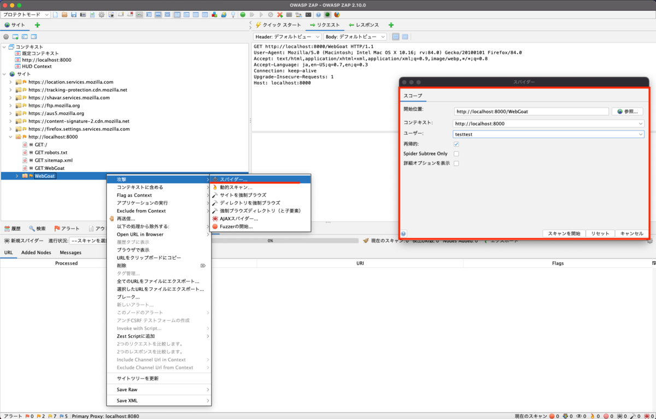Select 動的スキャン... in the submenu
The width and height of the screenshot is (656, 419).
261,187
